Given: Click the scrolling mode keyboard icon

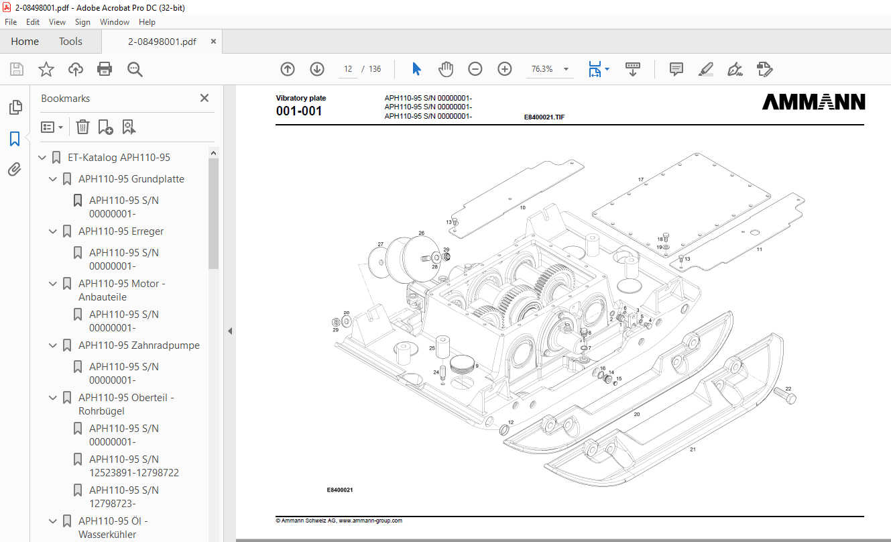Looking at the screenshot, I should tap(633, 69).
